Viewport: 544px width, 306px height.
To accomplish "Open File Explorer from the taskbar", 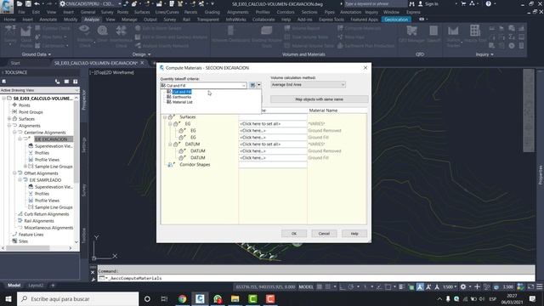I will point(235,298).
